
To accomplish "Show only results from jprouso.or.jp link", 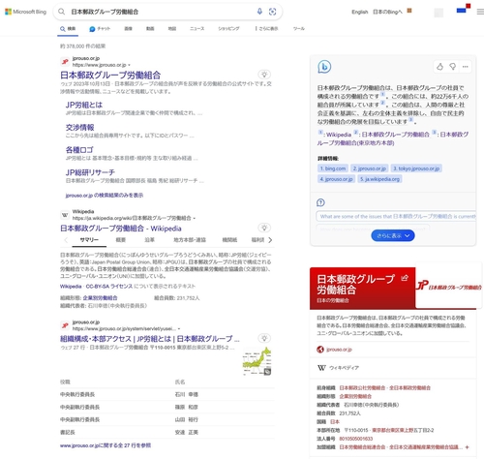I will click(105, 196).
